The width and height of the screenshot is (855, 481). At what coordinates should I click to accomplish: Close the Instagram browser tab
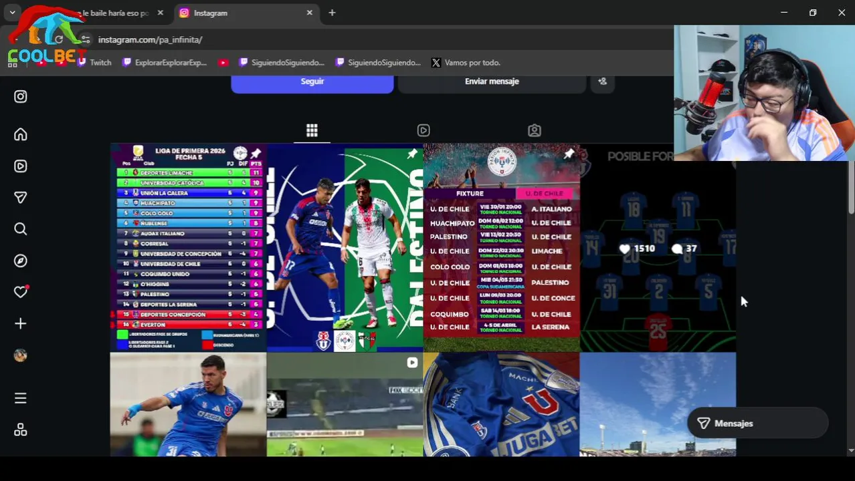coord(309,13)
